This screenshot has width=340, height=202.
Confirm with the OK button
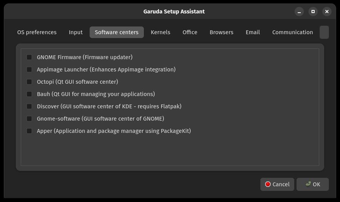point(313,184)
